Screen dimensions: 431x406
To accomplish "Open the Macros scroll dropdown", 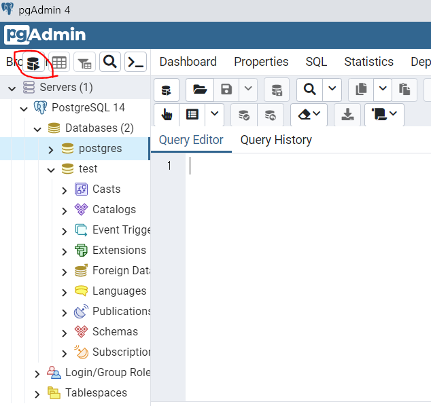I will tap(384, 115).
